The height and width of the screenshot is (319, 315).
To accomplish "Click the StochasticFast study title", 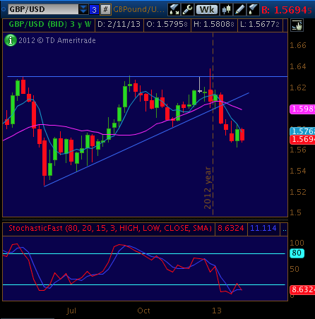I will click(x=110, y=228).
